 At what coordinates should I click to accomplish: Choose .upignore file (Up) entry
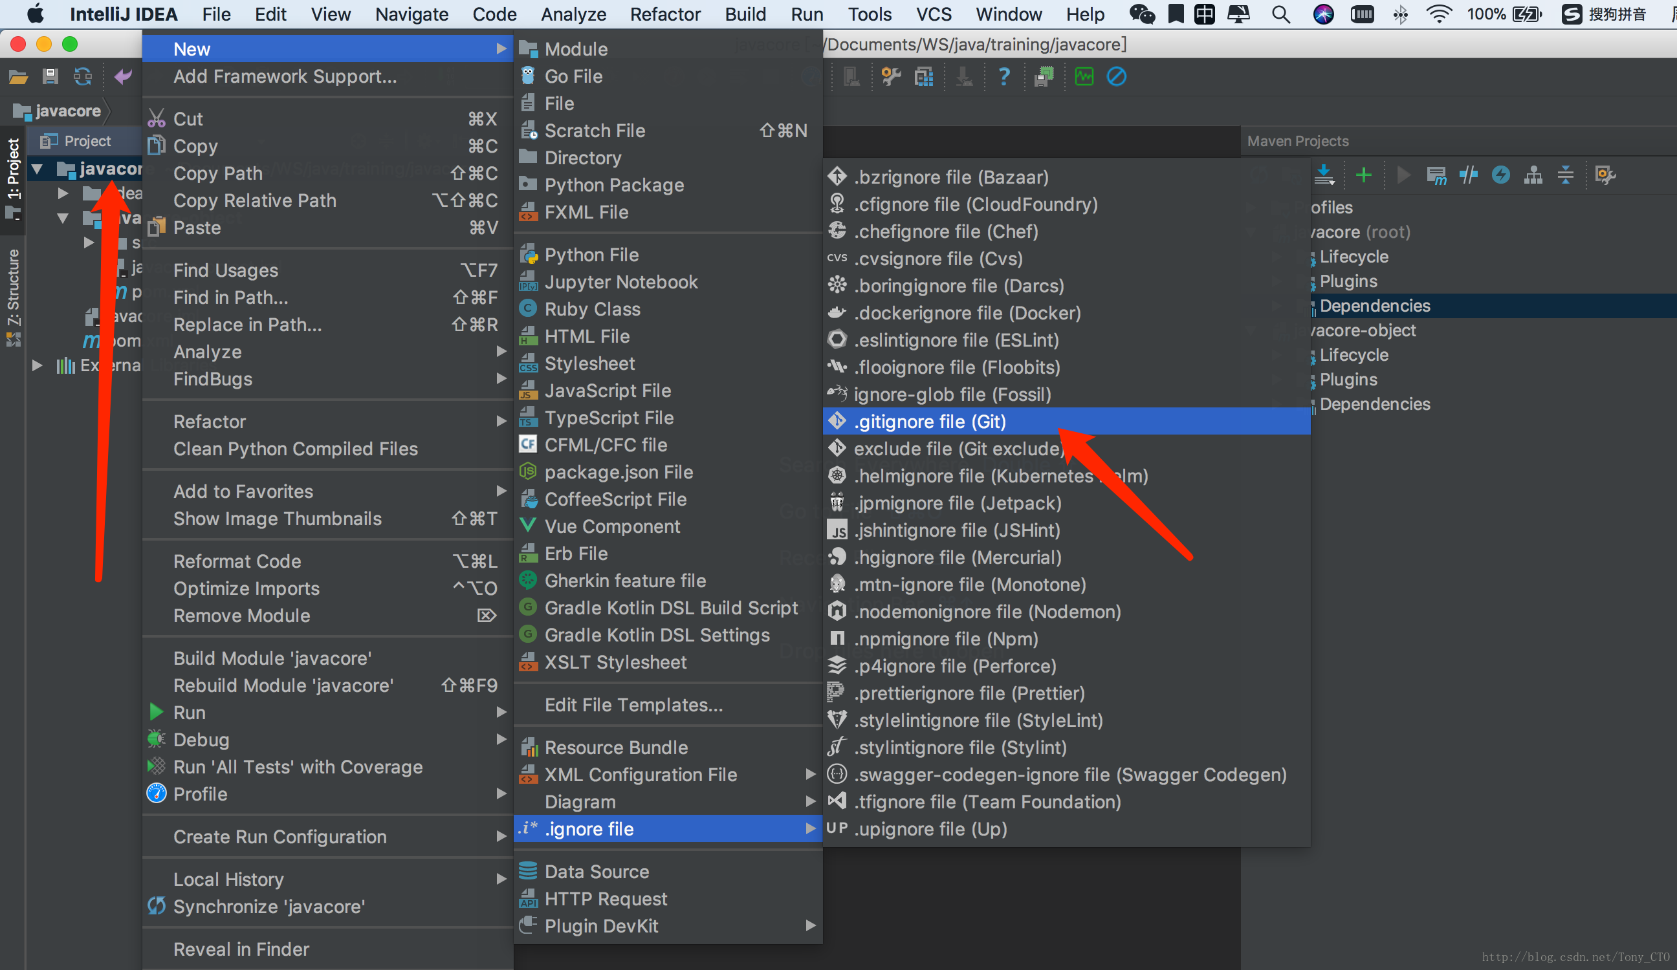pyautogui.click(x=1067, y=829)
